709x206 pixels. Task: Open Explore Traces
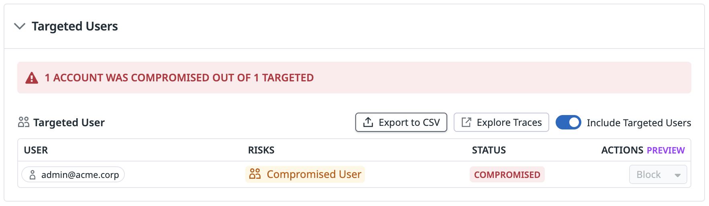pos(501,122)
